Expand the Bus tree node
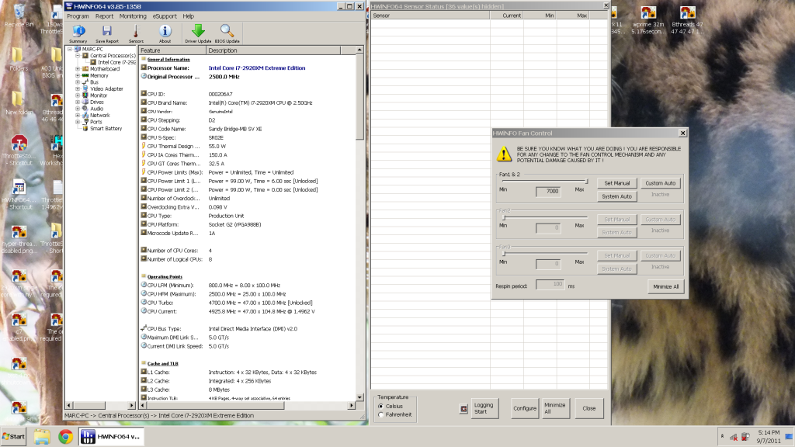The width and height of the screenshot is (795, 447). (x=78, y=82)
